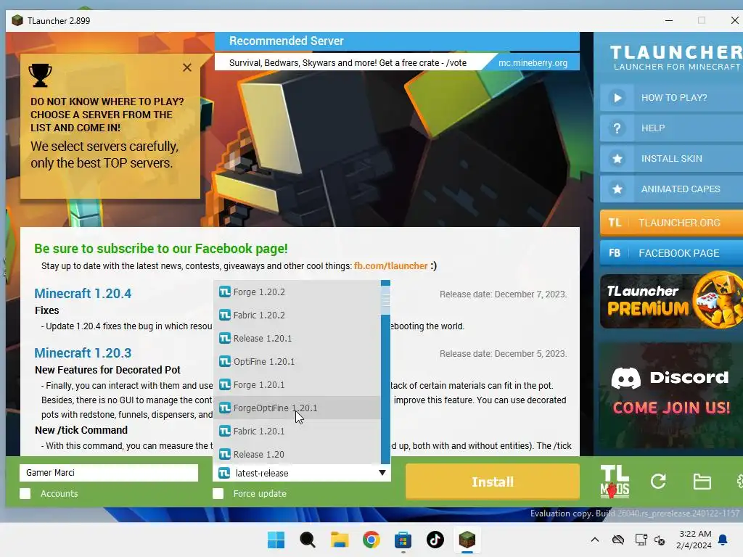Choose Release 1.20 version entry

tap(297, 454)
